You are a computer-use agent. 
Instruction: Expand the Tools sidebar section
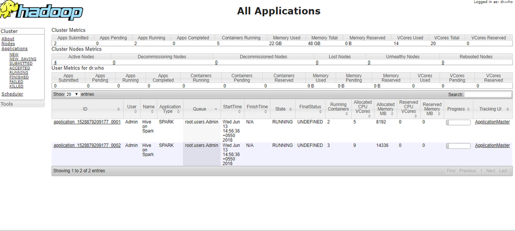(x=22, y=104)
